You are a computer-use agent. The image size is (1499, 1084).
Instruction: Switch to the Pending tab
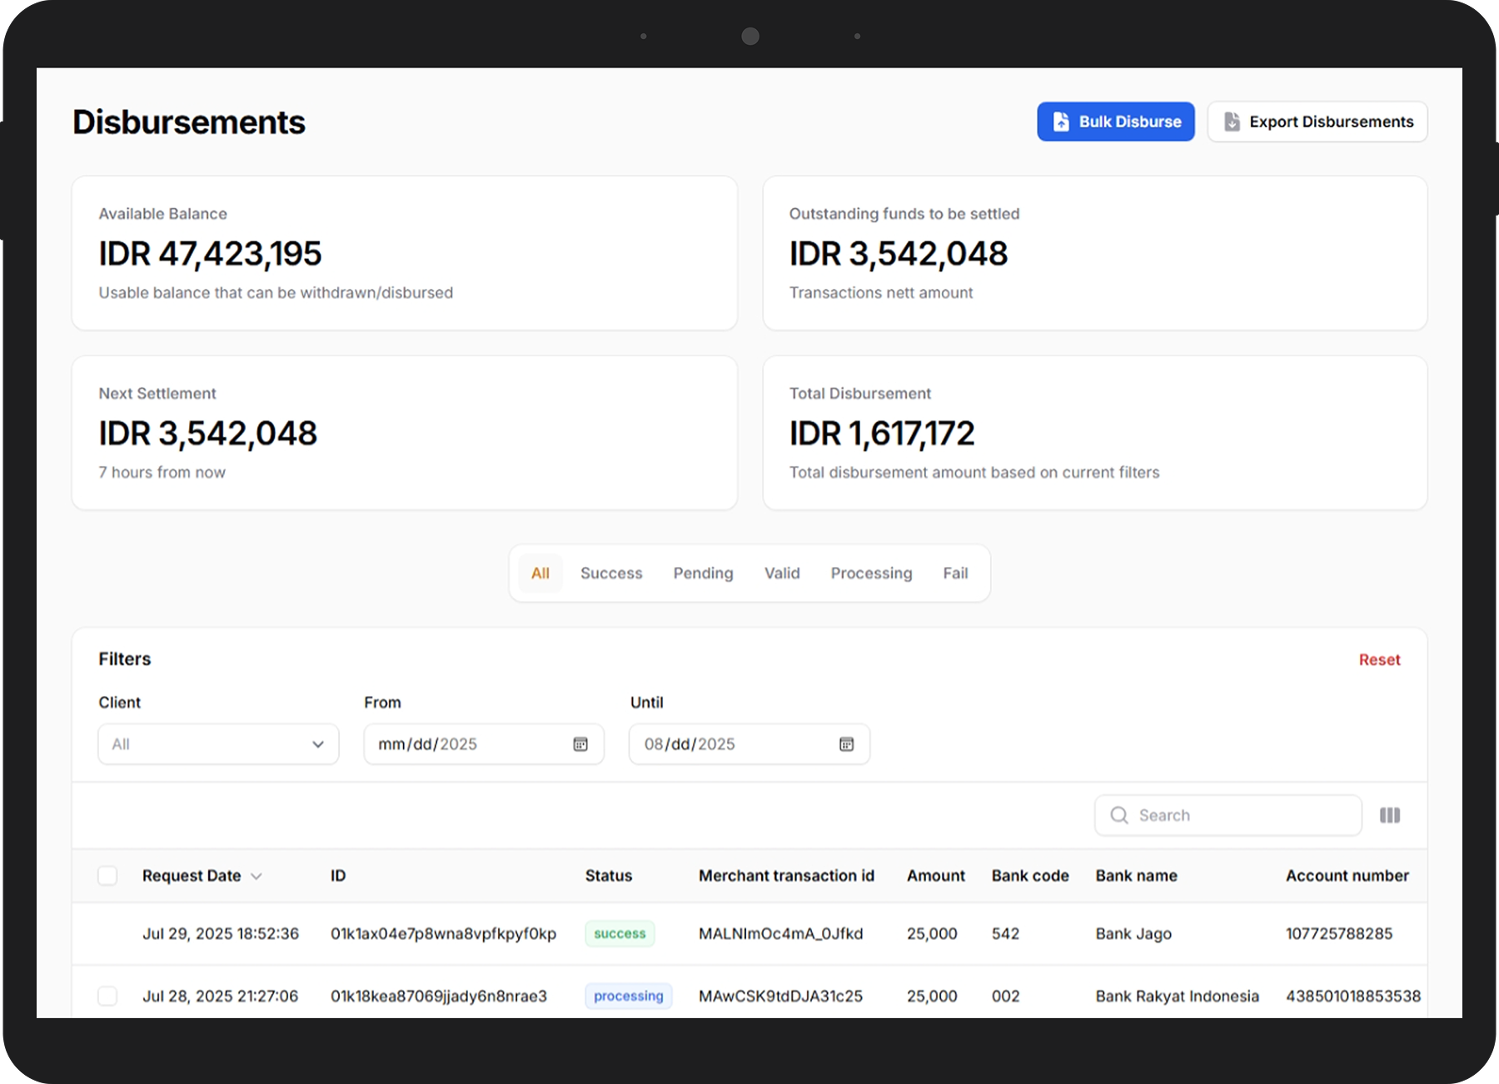tap(703, 573)
